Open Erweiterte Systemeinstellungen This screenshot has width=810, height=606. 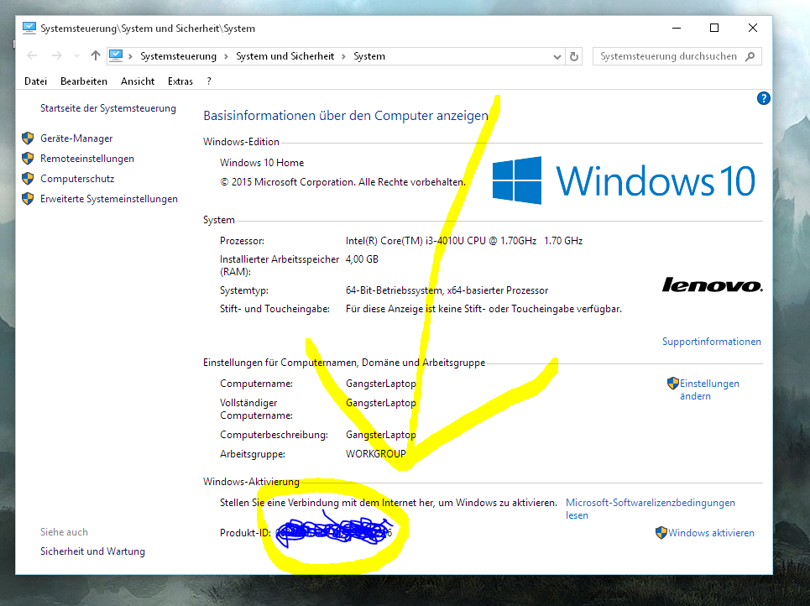[x=109, y=199]
